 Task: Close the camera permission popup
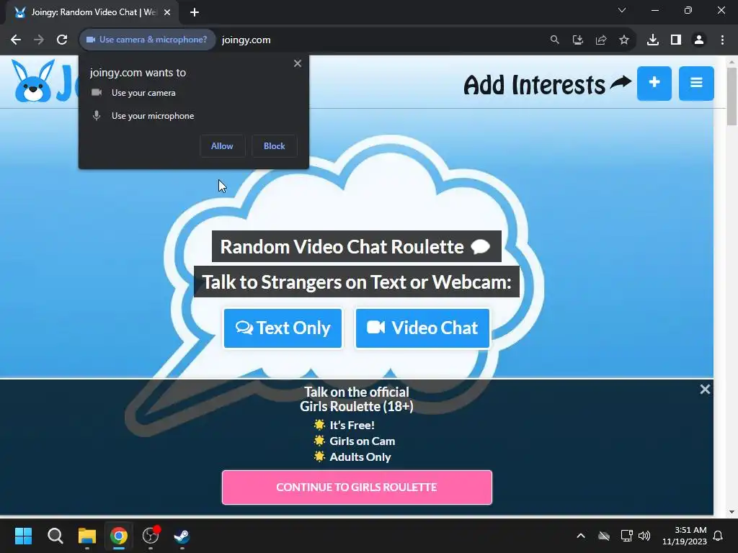(x=298, y=63)
